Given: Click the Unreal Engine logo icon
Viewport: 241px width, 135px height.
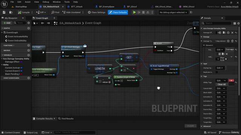Looking at the screenshot, I should (x=4, y=4).
